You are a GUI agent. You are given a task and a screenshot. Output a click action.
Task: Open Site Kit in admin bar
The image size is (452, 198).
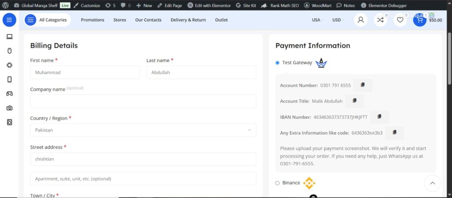(x=246, y=5)
